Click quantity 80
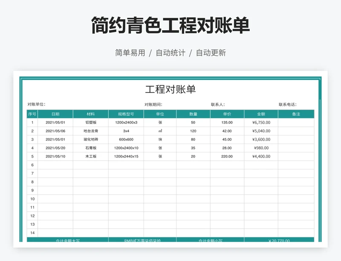Screen dimensions: 341x261 (193, 140)
